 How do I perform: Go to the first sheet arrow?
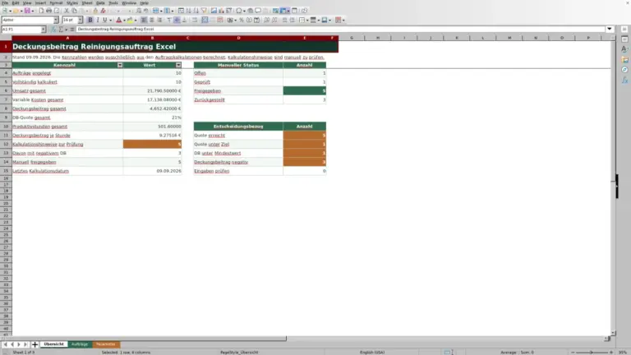point(5,344)
